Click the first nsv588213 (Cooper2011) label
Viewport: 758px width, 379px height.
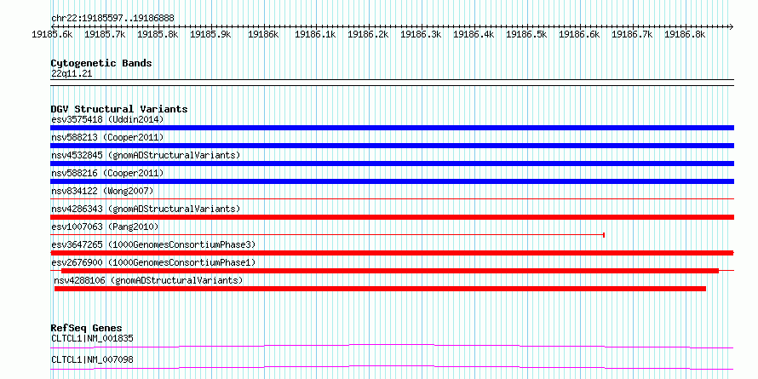(107, 137)
